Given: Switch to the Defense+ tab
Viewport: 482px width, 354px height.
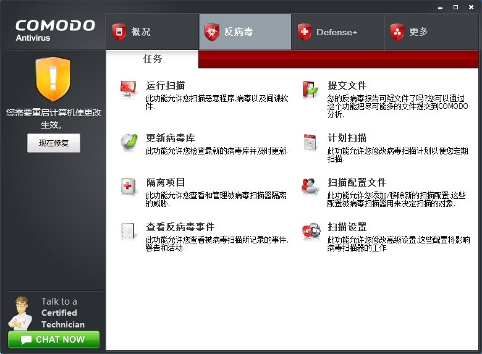Looking at the screenshot, I should tap(337, 32).
